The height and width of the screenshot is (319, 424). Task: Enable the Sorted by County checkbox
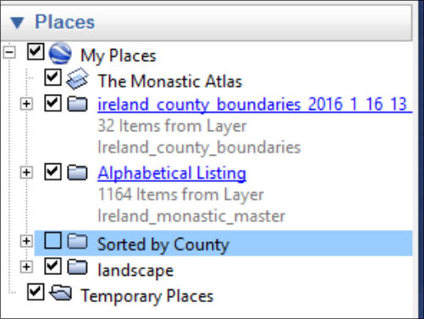52,240
